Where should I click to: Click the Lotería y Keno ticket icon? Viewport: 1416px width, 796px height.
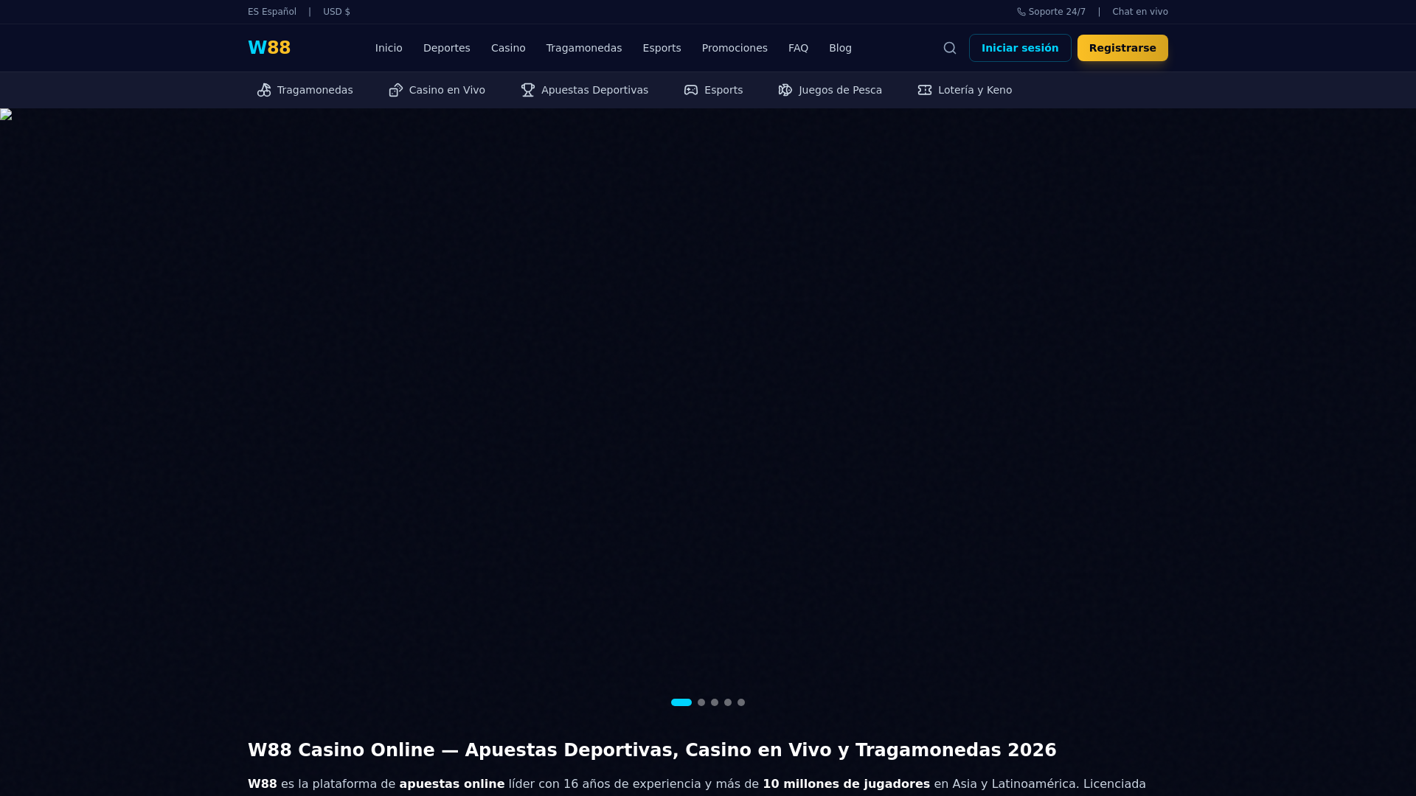tap(925, 90)
